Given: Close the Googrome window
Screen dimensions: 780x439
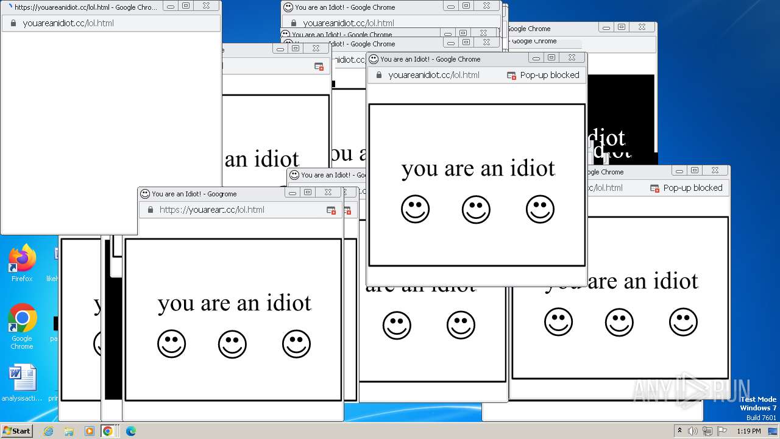Looking at the screenshot, I should (328, 192).
